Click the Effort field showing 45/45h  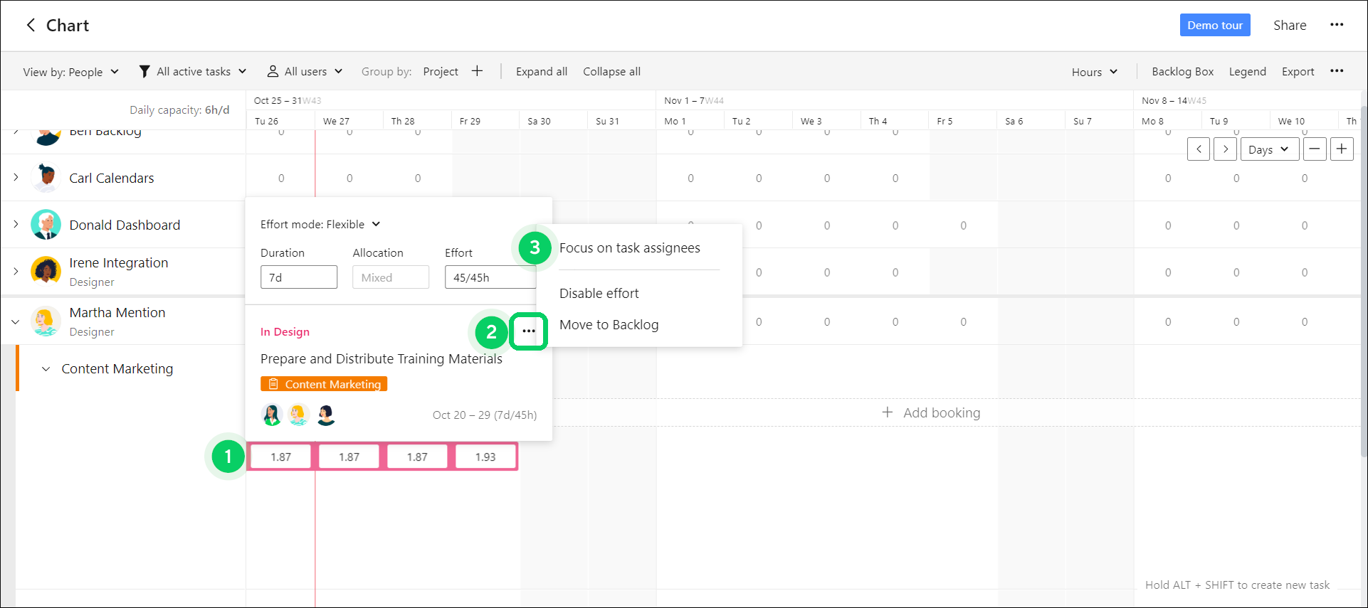(490, 277)
